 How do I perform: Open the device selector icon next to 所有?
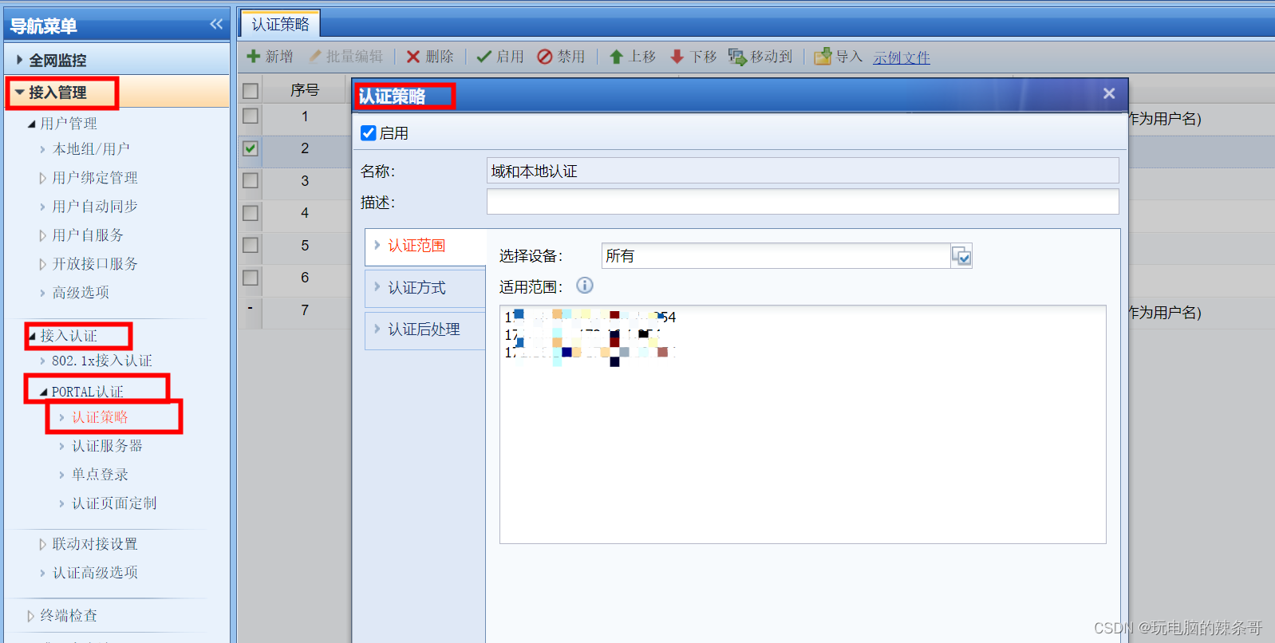click(961, 256)
